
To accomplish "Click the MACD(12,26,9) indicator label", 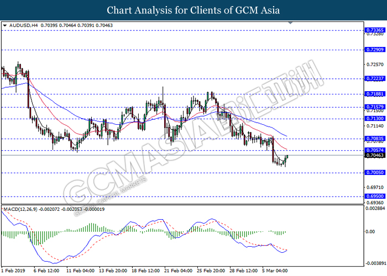I will click(x=20, y=209).
